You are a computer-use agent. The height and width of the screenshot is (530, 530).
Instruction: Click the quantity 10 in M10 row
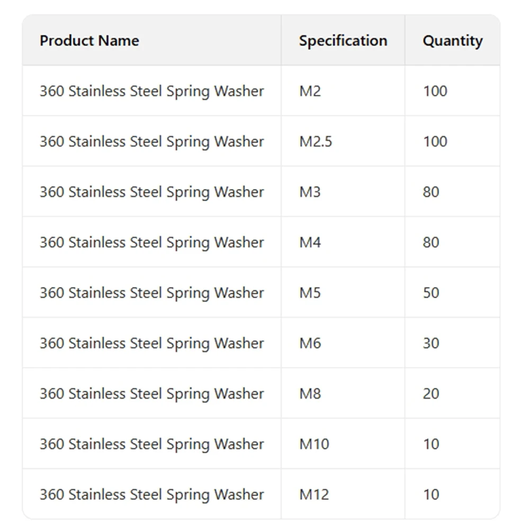(431, 444)
